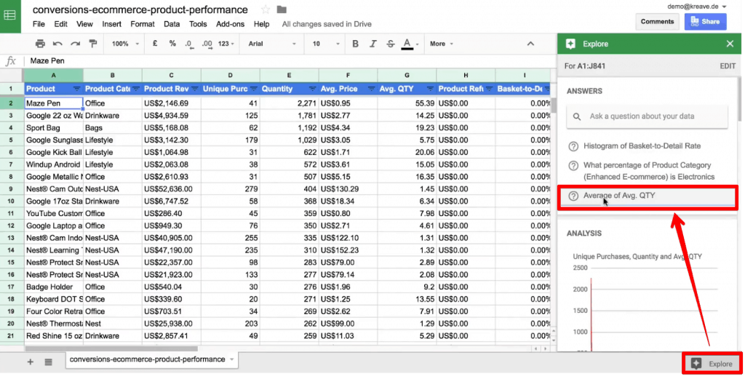745x376 pixels.
Task: Open the Data menu
Action: point(172,24)
